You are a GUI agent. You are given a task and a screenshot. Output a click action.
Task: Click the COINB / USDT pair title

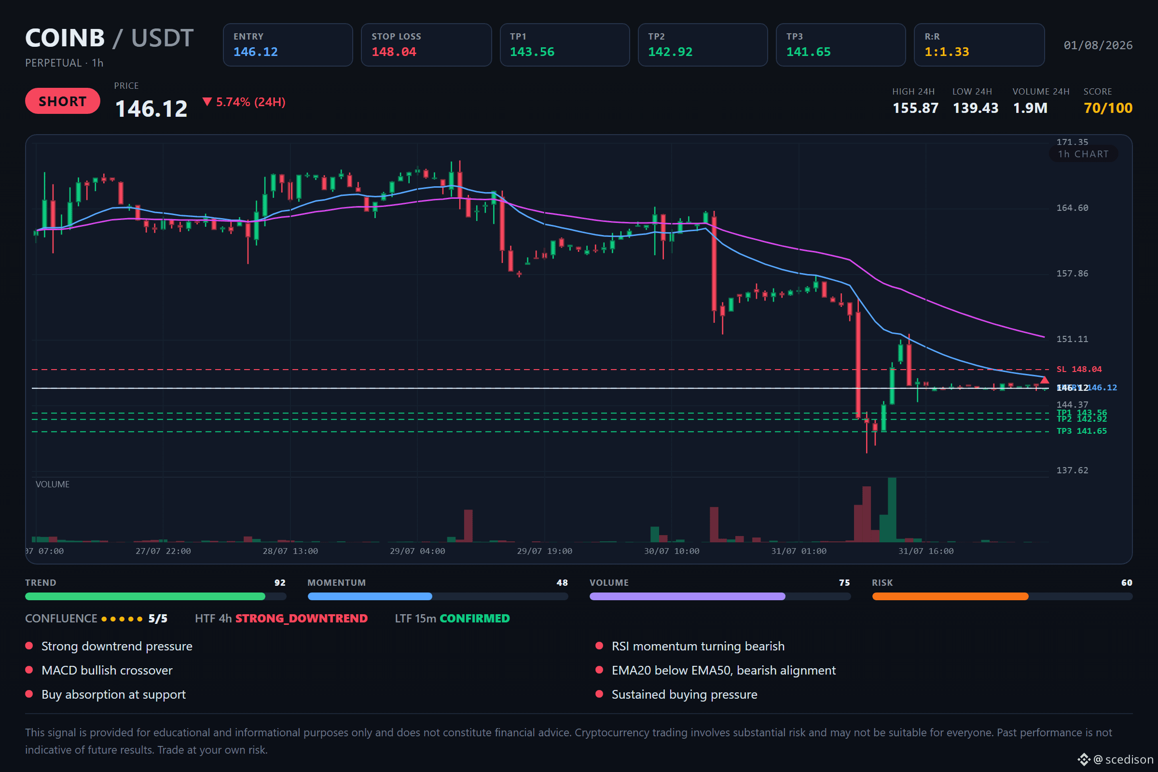(110, 38)
